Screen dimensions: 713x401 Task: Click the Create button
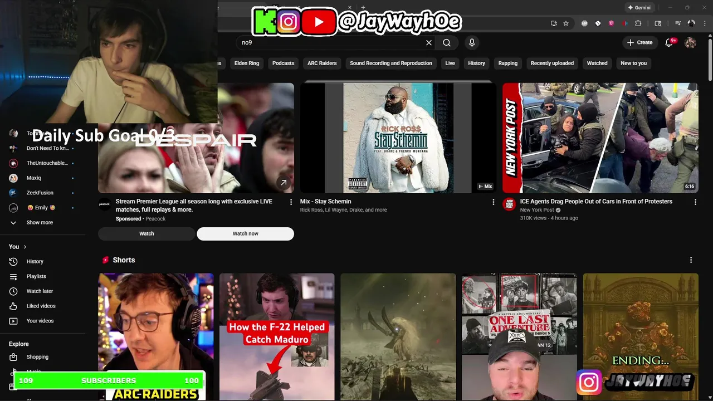(x=639, y=42)
